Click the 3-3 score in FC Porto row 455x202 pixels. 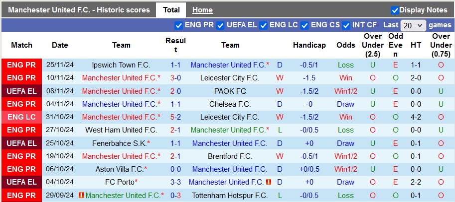[175, 182]
